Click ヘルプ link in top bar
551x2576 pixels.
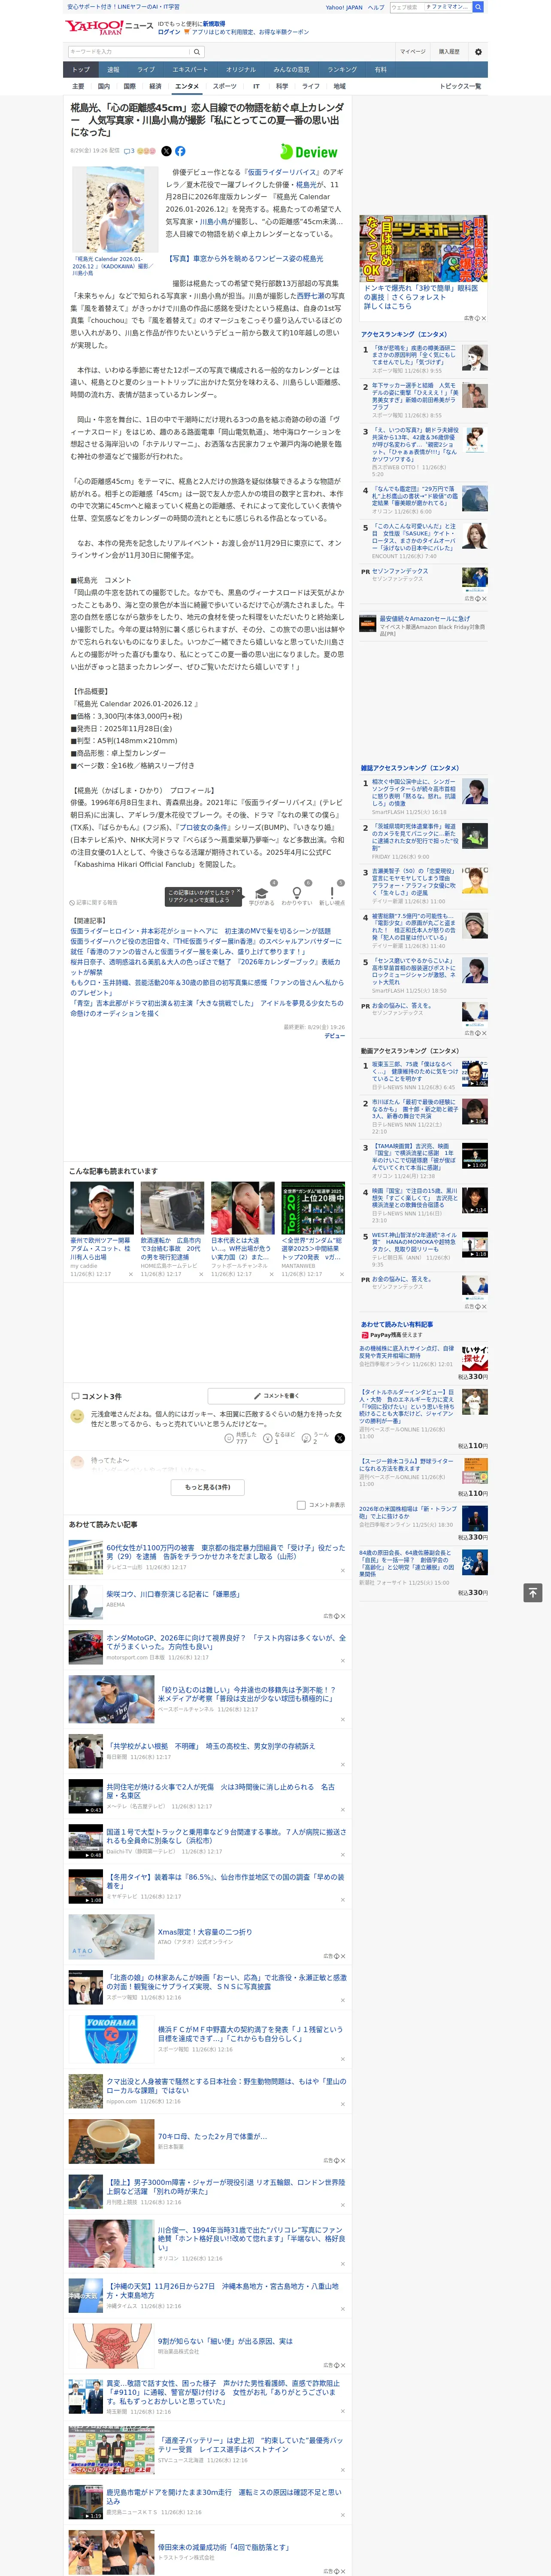375,7
